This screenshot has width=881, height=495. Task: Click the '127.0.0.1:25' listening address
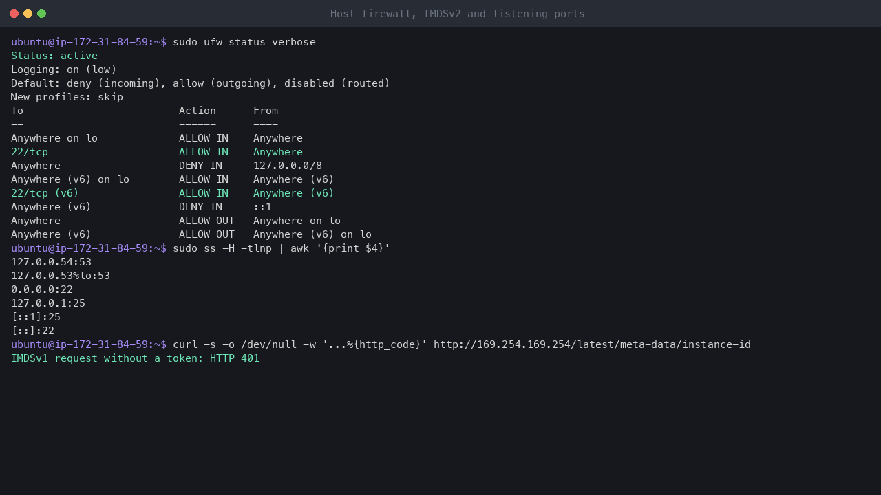point(48,303)
